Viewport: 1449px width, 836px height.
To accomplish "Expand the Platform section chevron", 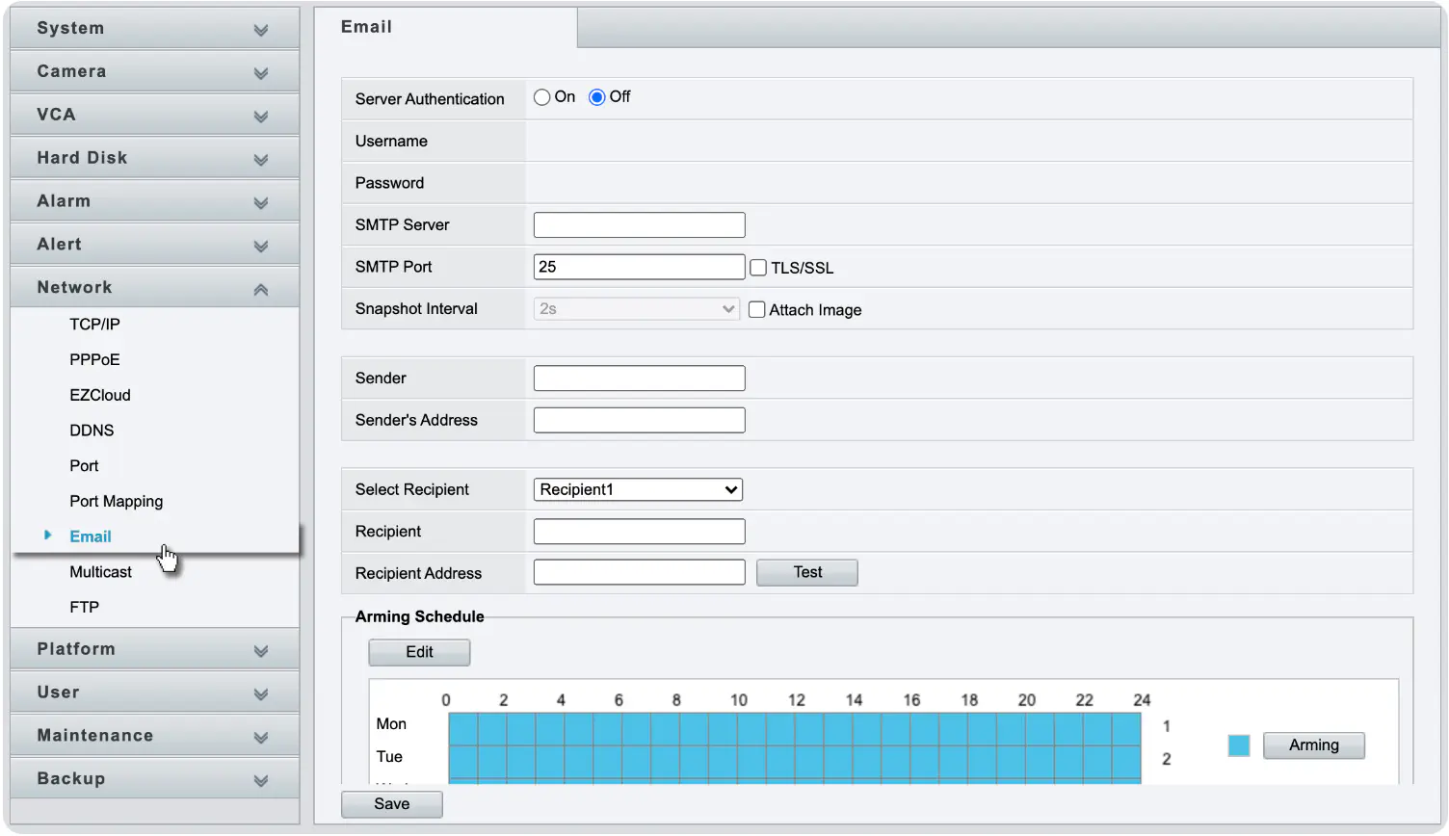I will coord(260,651).
